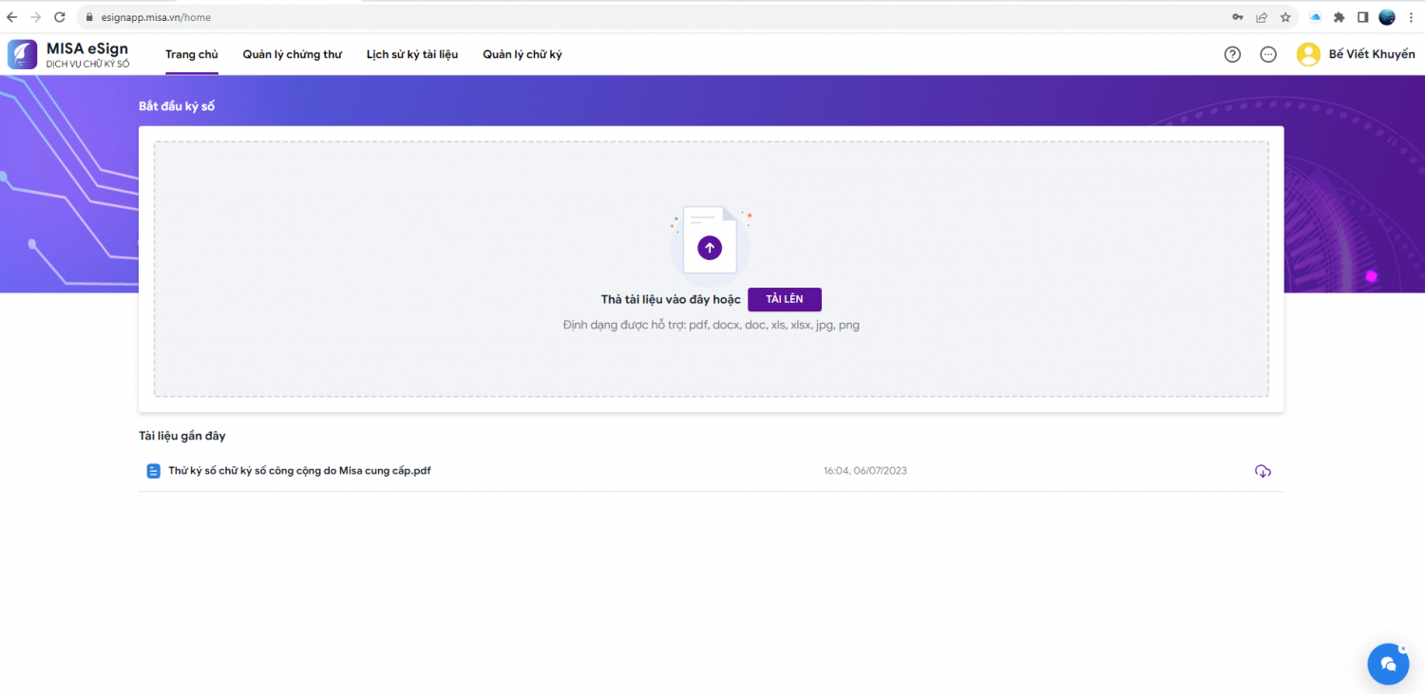1425x694 pixels.
Task: Open the Lịch sử ký tài liệu tab
Action: (412, 54)
